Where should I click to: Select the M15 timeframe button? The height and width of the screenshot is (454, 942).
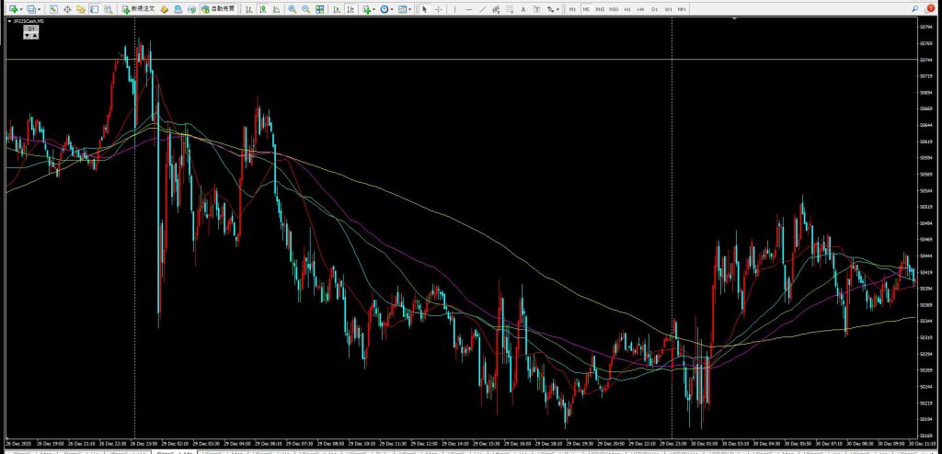pyautogui.click(x=600, y=8)
